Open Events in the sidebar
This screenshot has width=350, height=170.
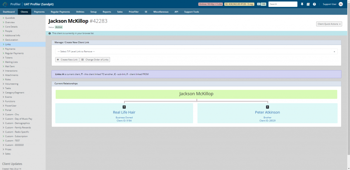[9, 97]
